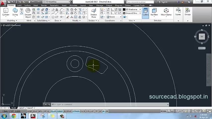The height and width of the screenshot is (119, 212).
Task: Open Chrome from Windows taskbar
Action: [x=14, y=116]
